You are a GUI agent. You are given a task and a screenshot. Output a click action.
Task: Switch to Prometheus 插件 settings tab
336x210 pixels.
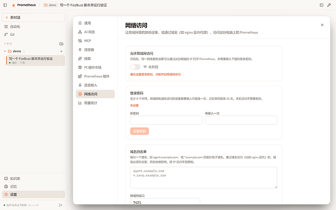click(95, 76)
